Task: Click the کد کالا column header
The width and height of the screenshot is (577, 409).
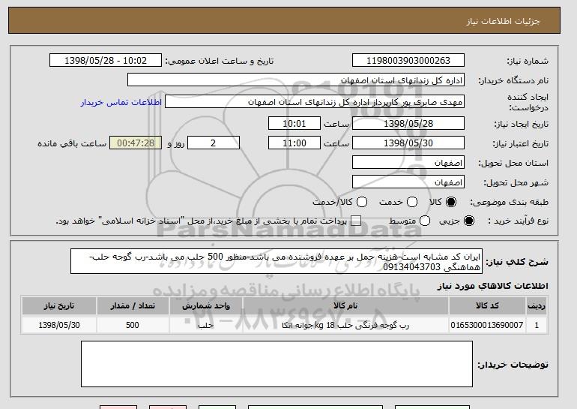Action: click(x=487, y=306)
